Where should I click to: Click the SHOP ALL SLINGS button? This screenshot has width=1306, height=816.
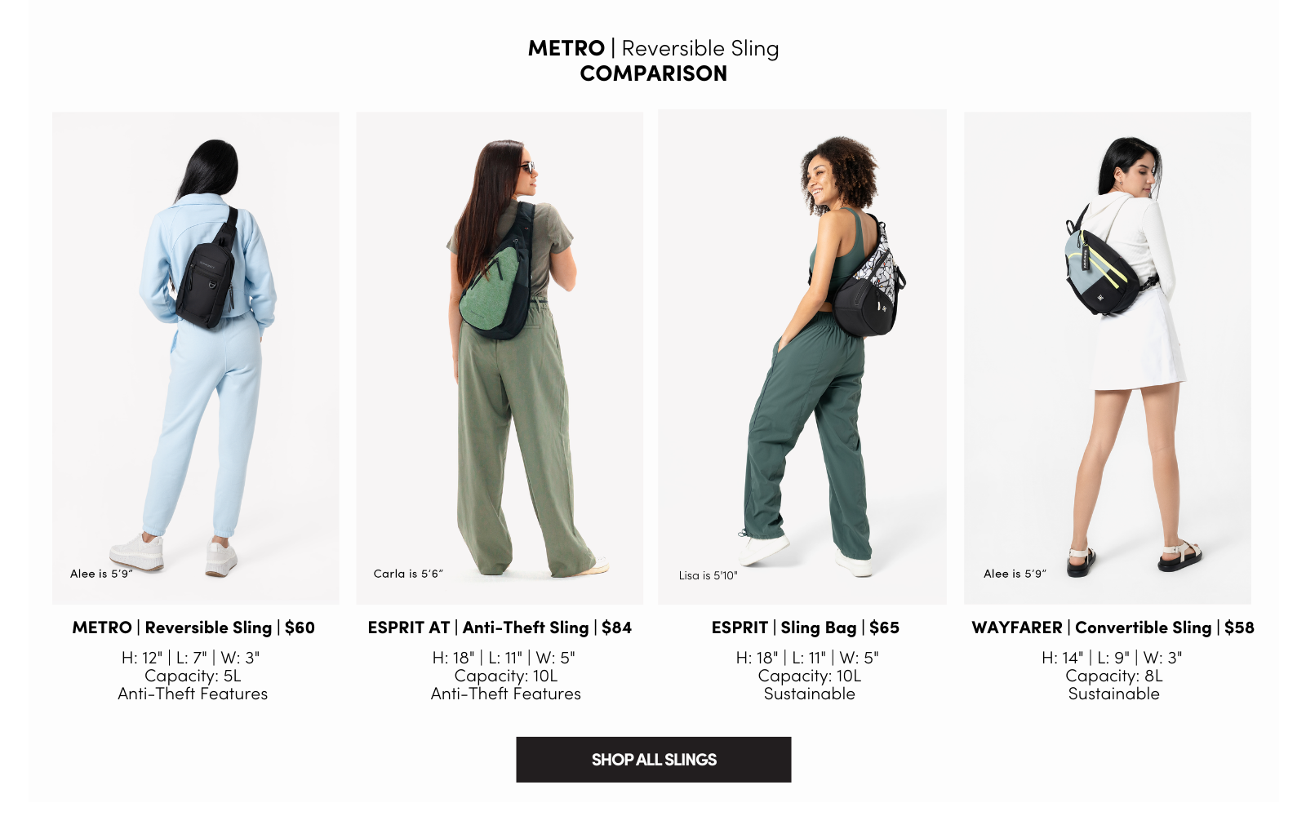(653, 760)
